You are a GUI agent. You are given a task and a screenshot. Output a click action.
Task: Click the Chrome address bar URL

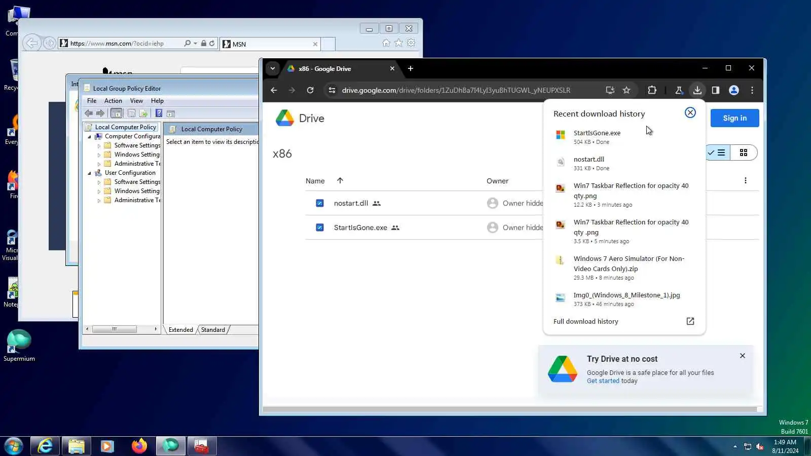click(x=456, y=90)
